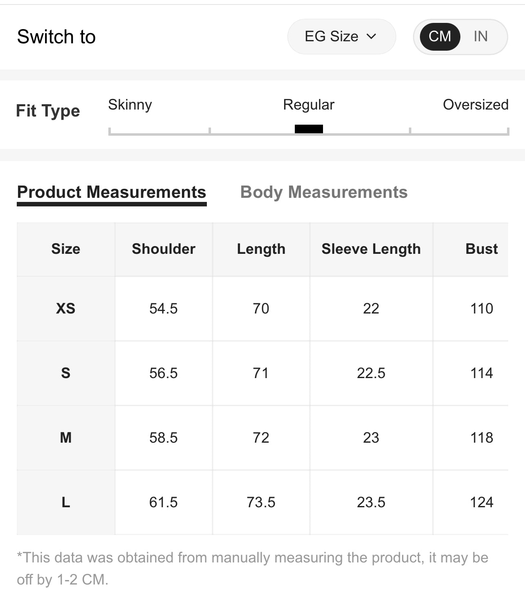The height and width of the screenshot is (598, 525).
Task: Select the XS size row header
Action: (66, 309)
